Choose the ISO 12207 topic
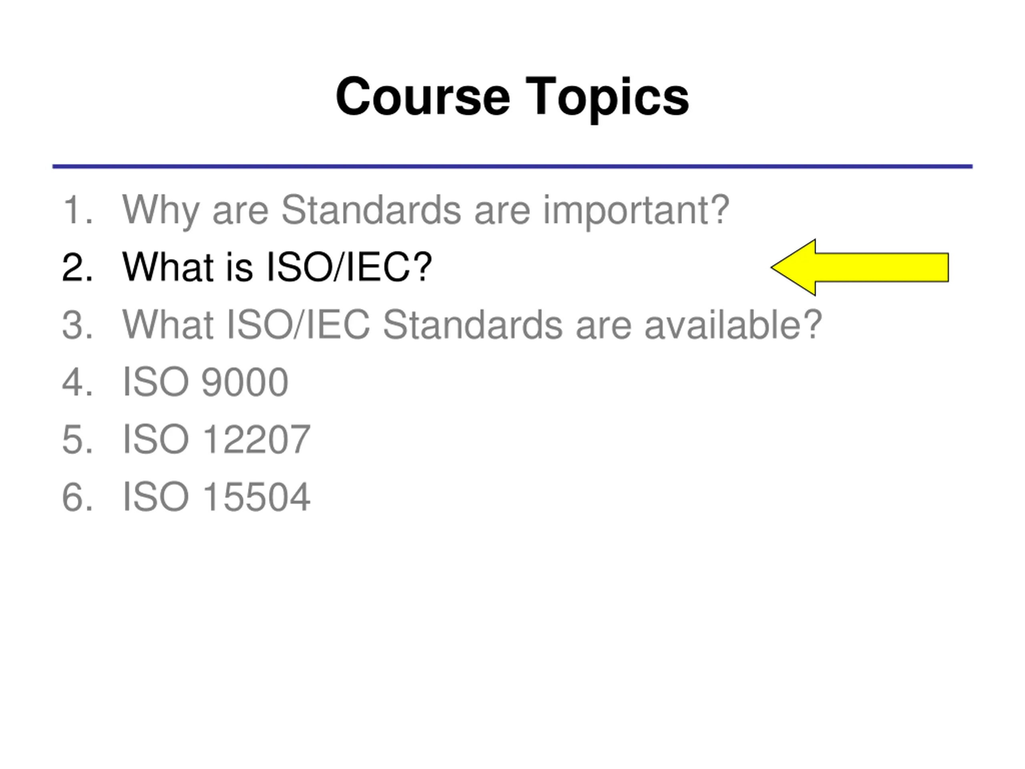This screenshot has width=1025, height=769. tap(216, 439)
